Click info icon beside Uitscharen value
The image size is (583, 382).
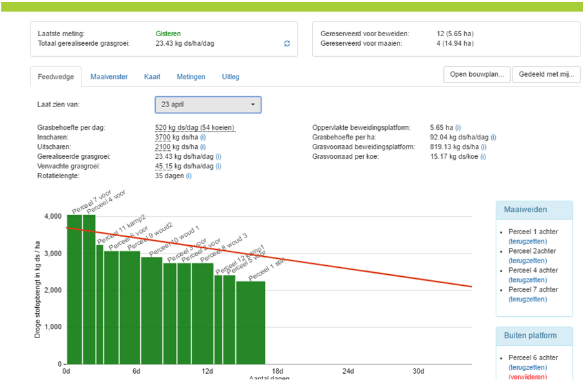click(202, 147)
